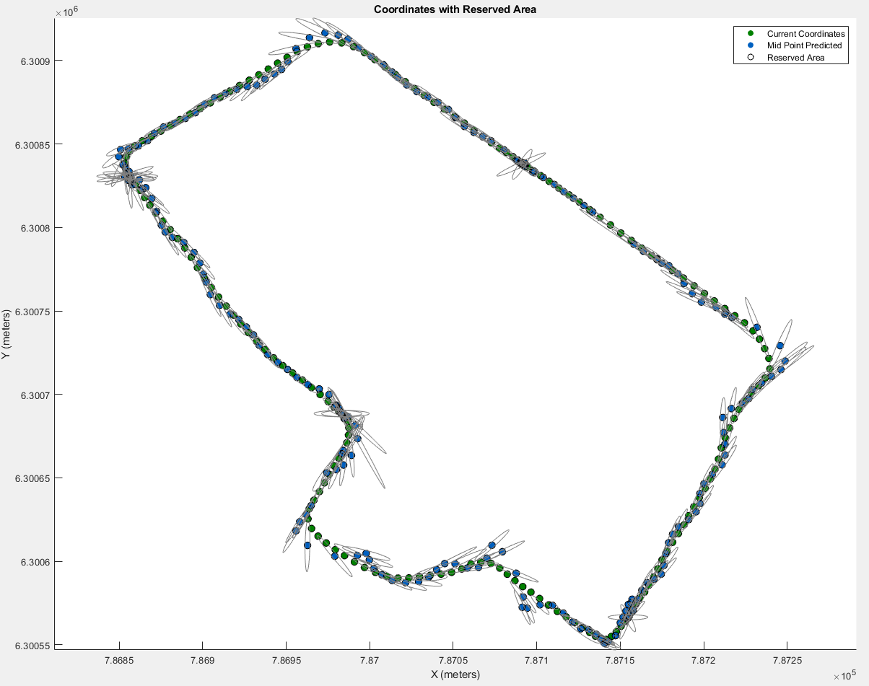Click the x-axis tick label 7.8695
Screen dimensions: 869x686
(286, 659)
